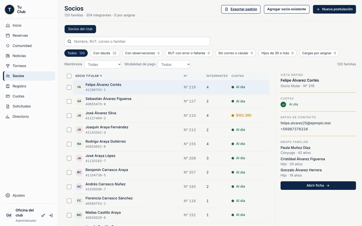Image resolution: width=362 pixels, height=226 pixels.
Task: Click the Noticias newspaper icon
Action: tap(8, 56)
